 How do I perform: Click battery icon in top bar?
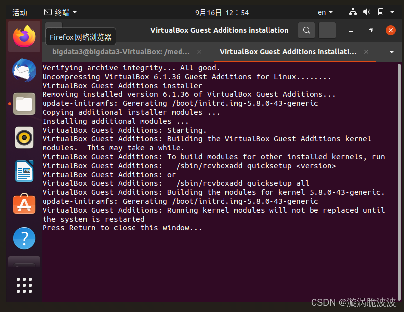point(381,12)
